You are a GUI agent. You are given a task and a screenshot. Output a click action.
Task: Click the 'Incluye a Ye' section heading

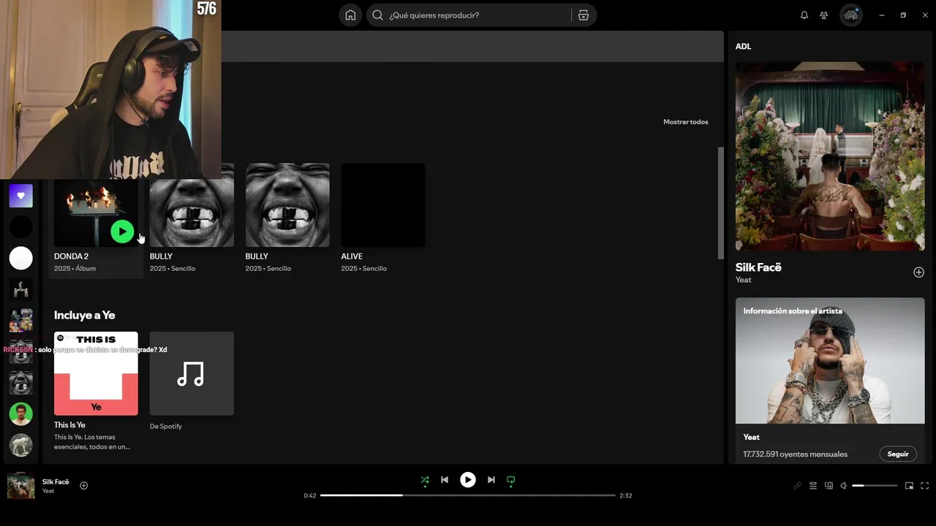85,315
